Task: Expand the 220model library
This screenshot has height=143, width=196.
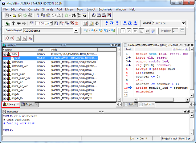Action: click(x=5, y=62)
